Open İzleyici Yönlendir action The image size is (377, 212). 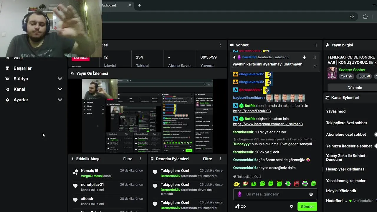(341, 191)
